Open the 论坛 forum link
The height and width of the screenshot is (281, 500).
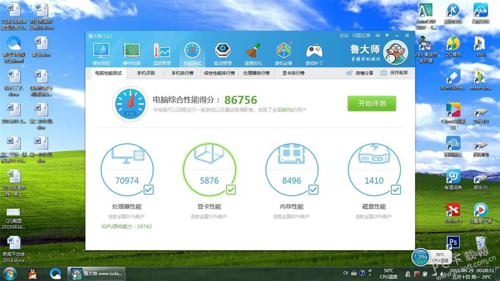pyautogui.click(x=344, y=36)
